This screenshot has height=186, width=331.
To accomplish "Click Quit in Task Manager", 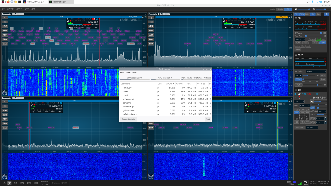I will [208, 119].
